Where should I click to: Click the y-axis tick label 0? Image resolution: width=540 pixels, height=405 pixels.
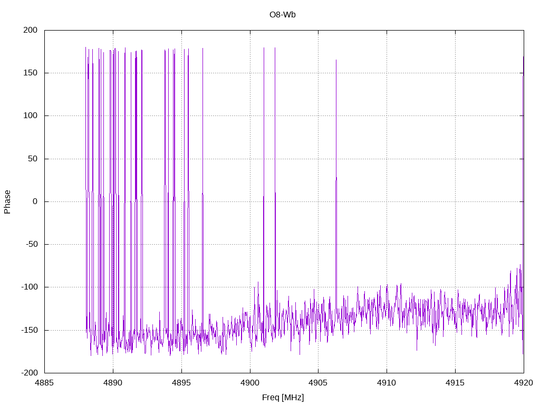35,201
